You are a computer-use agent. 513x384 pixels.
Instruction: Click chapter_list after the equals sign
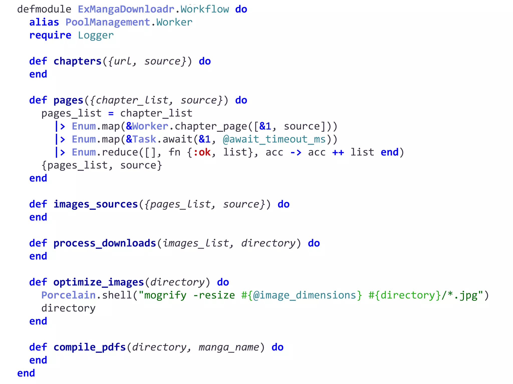pyautogui.click(x=156, y=113)
